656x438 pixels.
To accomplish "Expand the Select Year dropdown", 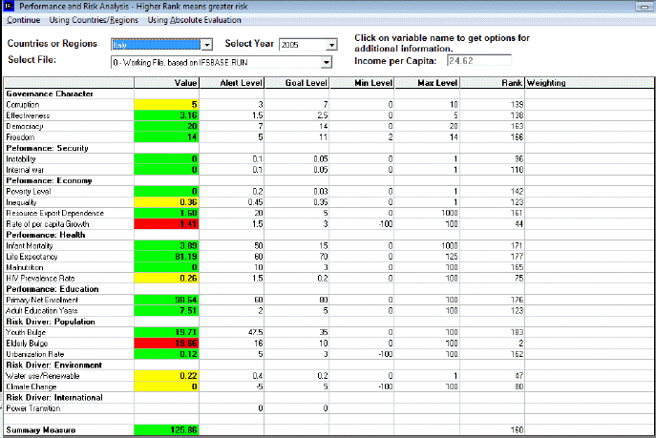I will coord(331,45).
